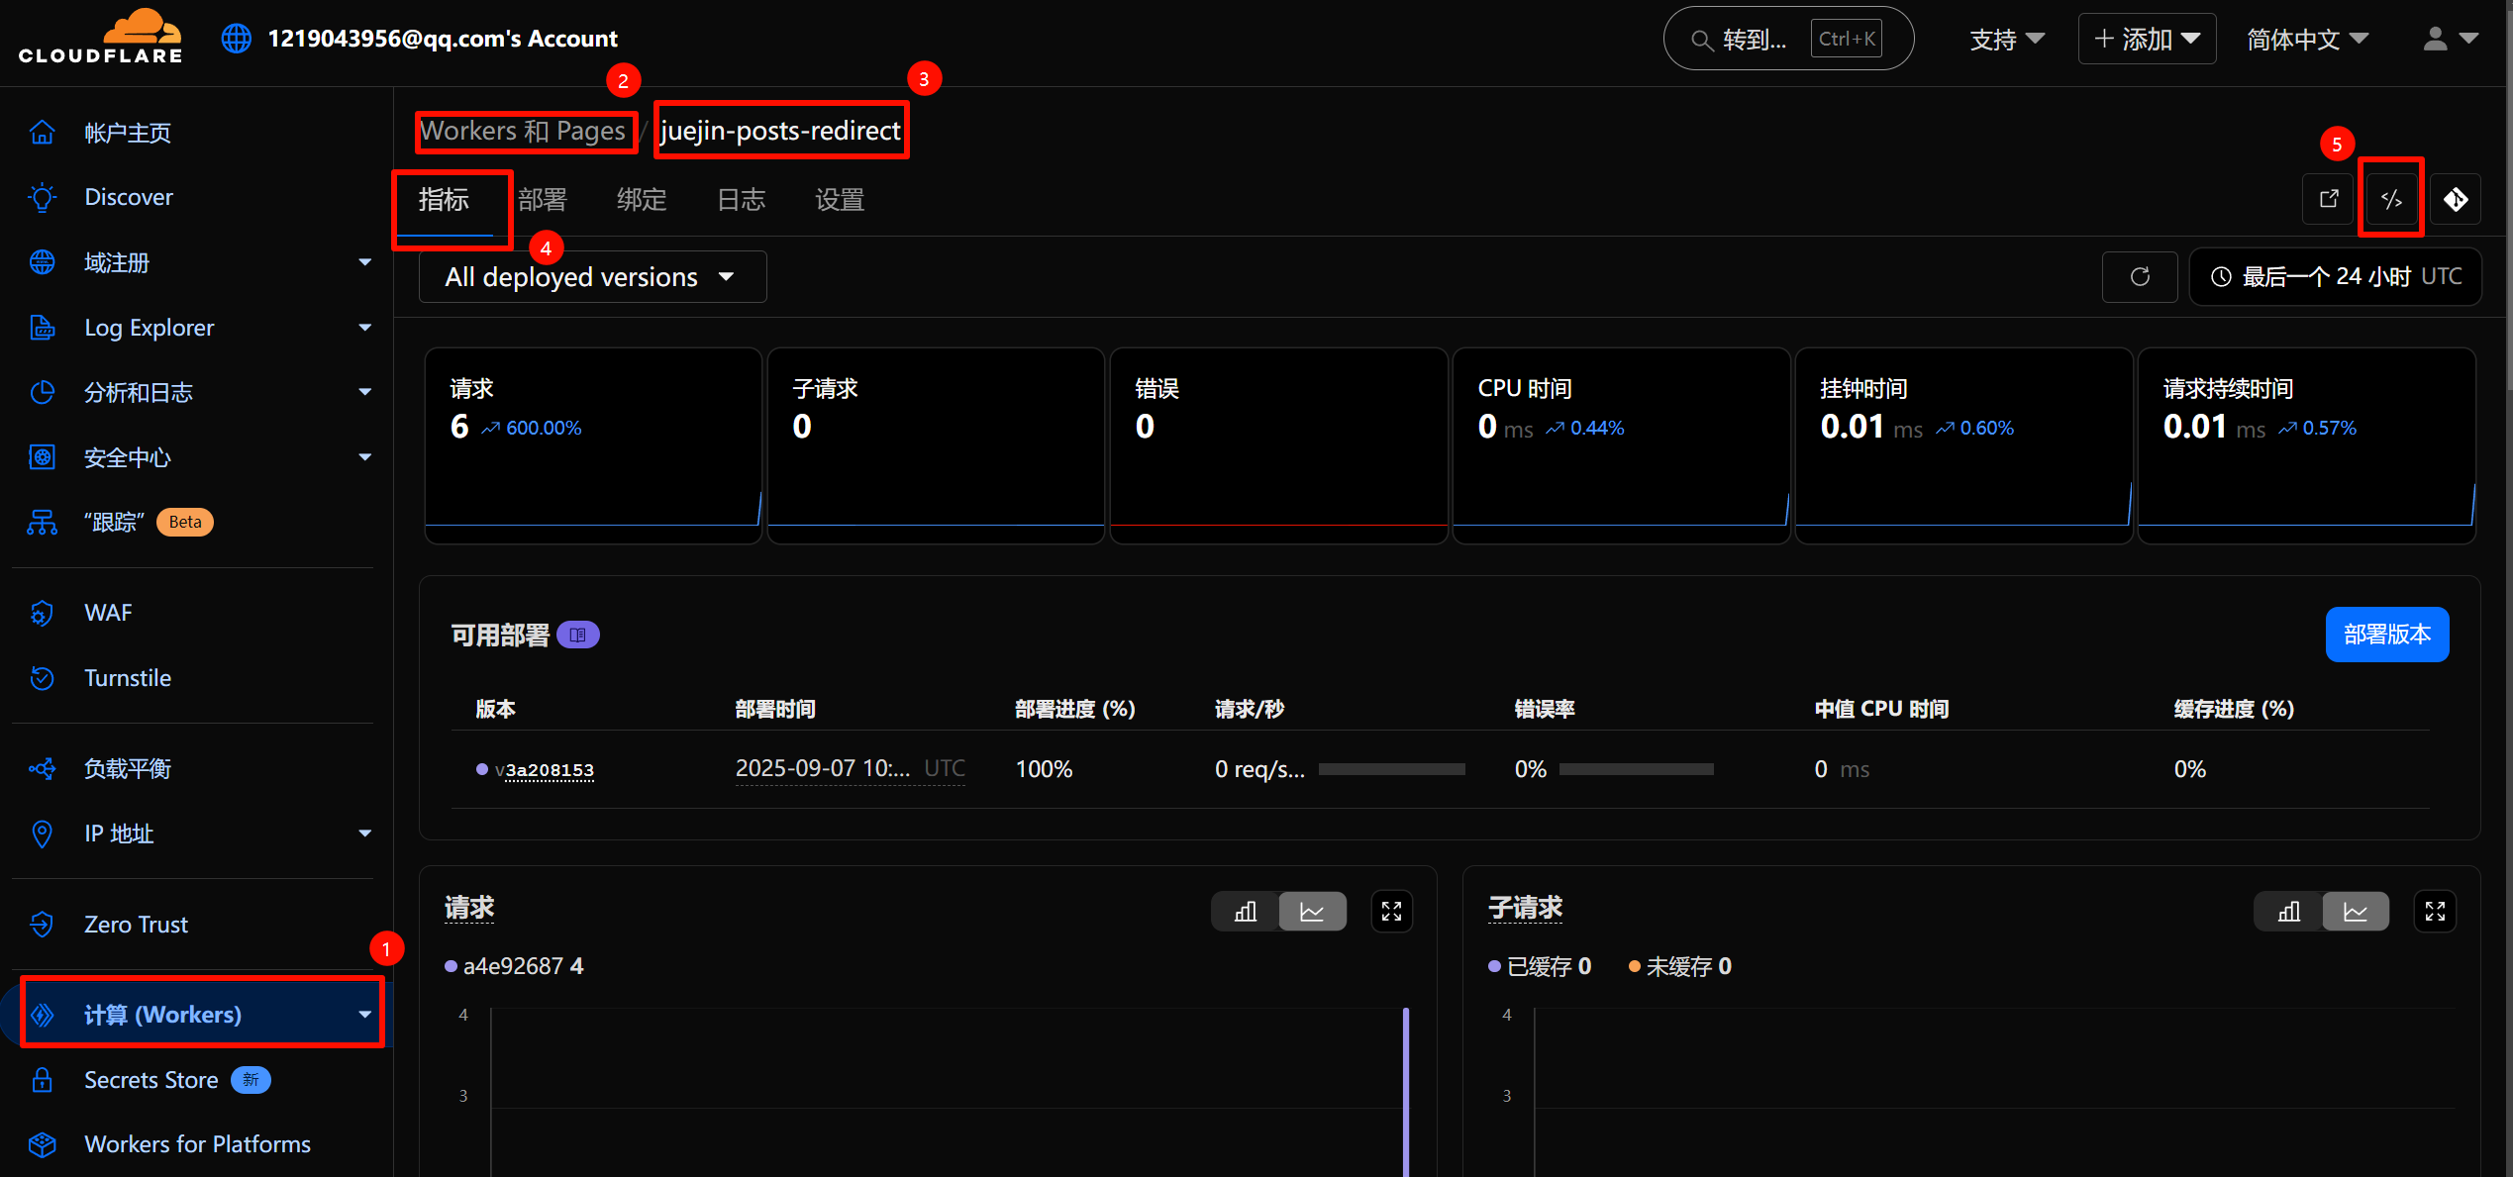This screenshot has height=1177, width=2513.
Task: Switch 请求 chart to line view
Action: 1312,911
